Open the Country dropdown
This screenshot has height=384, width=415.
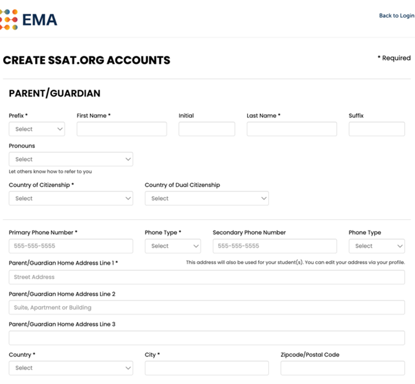[71, 368]
